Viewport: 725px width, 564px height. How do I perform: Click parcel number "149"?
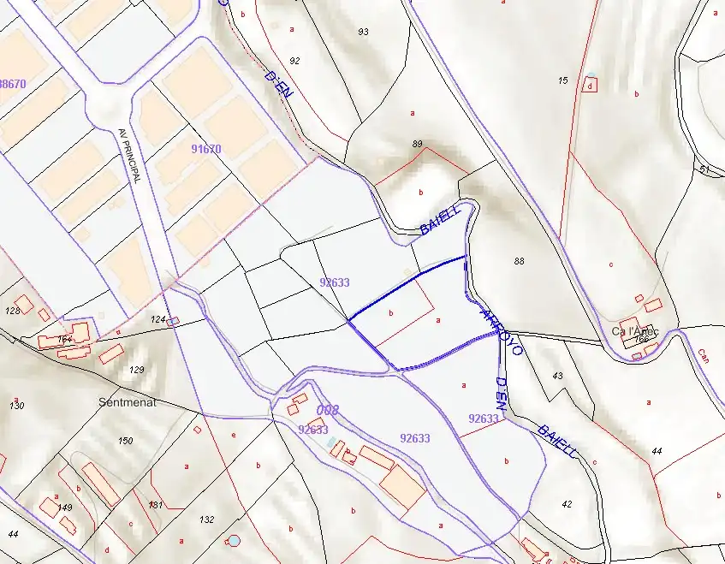click(65, 508)
